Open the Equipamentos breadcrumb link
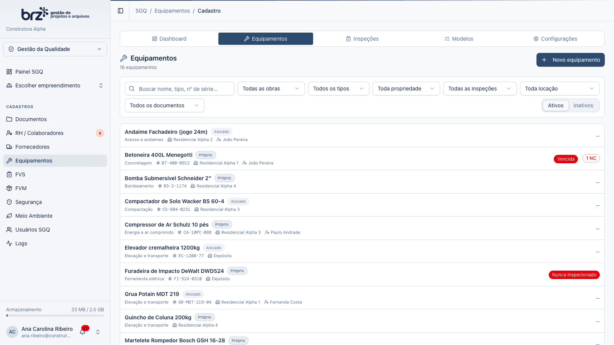Image resolution: width=614 pixels, height=345 pixels. point(172,11)
